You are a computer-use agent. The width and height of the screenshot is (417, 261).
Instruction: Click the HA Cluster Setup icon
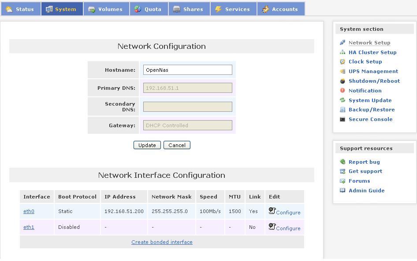click(343, 52)
